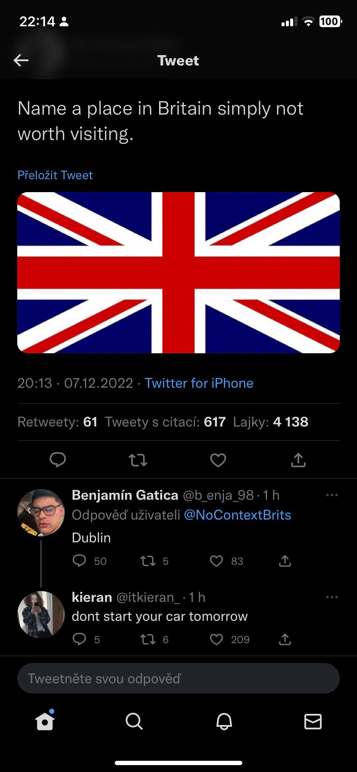Open the Search tab
This screenshot has width=357, height=772.
point(134,721)
